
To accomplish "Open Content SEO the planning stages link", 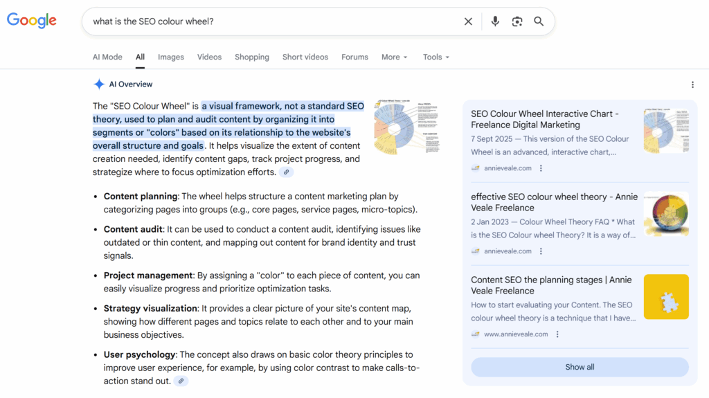I will [551, 285].
